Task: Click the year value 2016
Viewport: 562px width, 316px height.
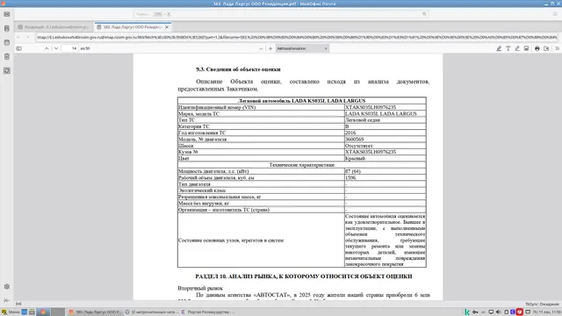Action: tap(350, 133)
